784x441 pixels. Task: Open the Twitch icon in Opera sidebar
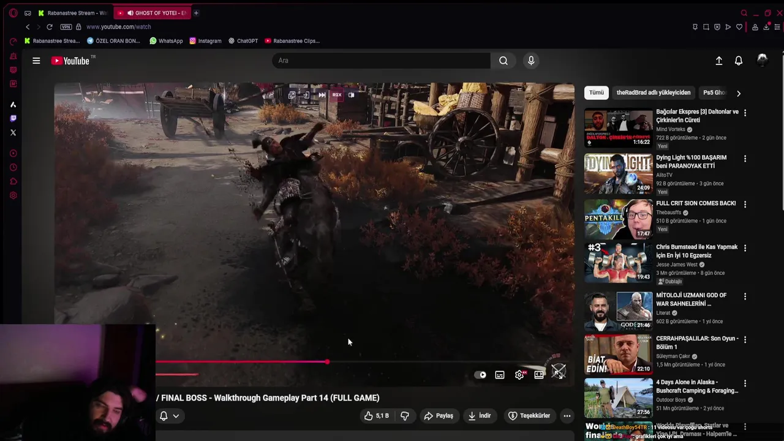coord(13,118)
